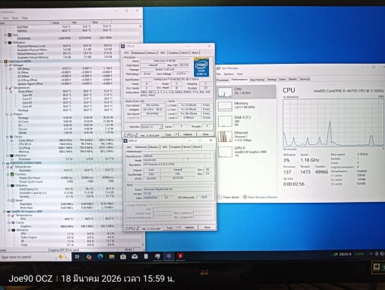Click Close button in lower CPU-Z window

[207, 227]
